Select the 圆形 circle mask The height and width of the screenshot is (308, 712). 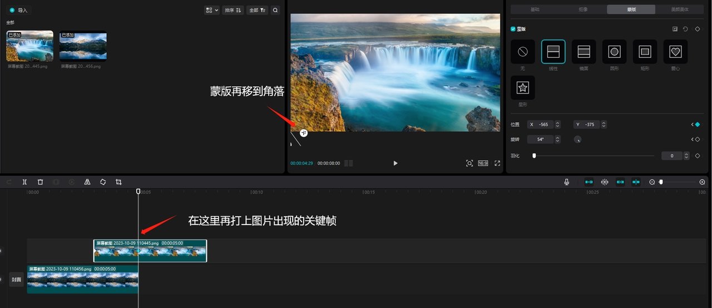tap(614, 52)
